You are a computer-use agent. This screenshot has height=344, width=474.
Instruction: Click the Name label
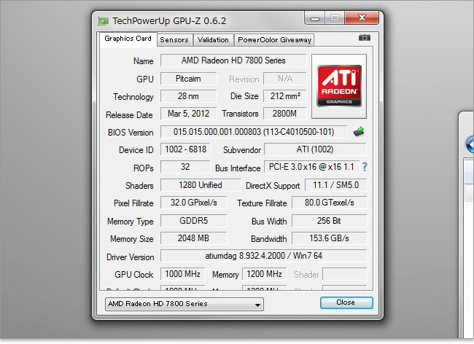coord(143,61)
